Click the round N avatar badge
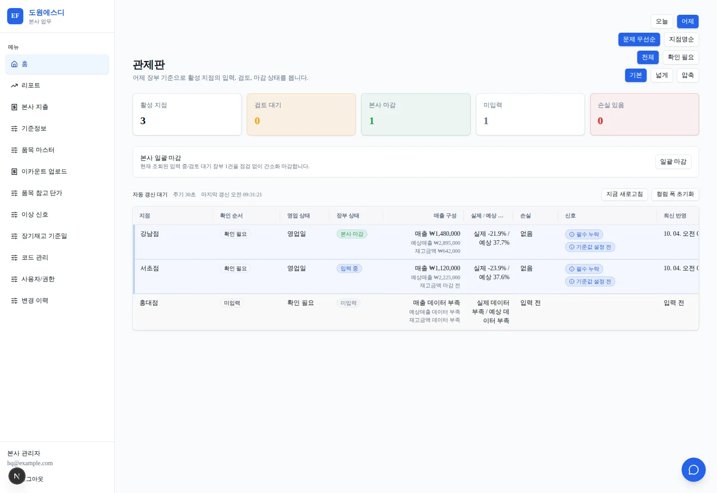717x493 pixels. 17,476
